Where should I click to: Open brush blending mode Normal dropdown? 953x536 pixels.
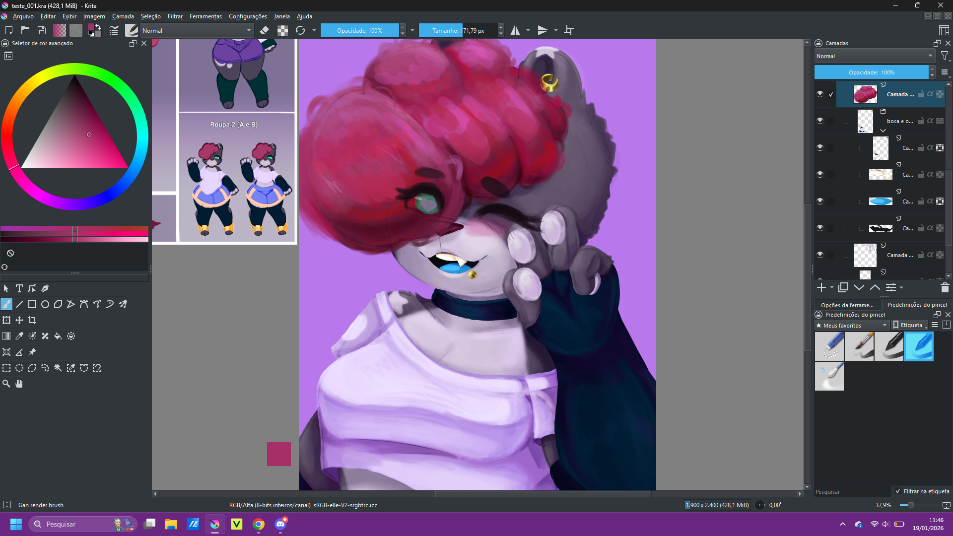197,30
